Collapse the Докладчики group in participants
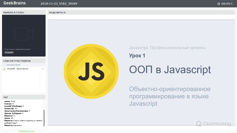The width and height of the screenshot is (237, 133). 4,65
